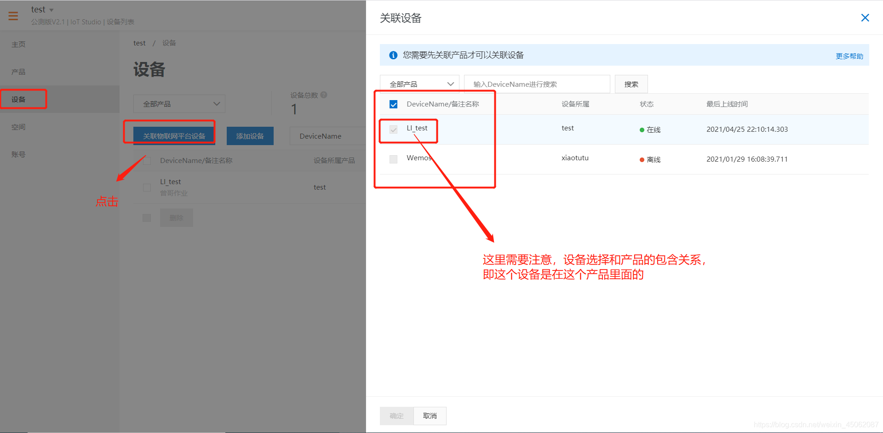Expand the test project dropdown arrow
This screenshot has width=883, height=433.
[x=51, y=10]
